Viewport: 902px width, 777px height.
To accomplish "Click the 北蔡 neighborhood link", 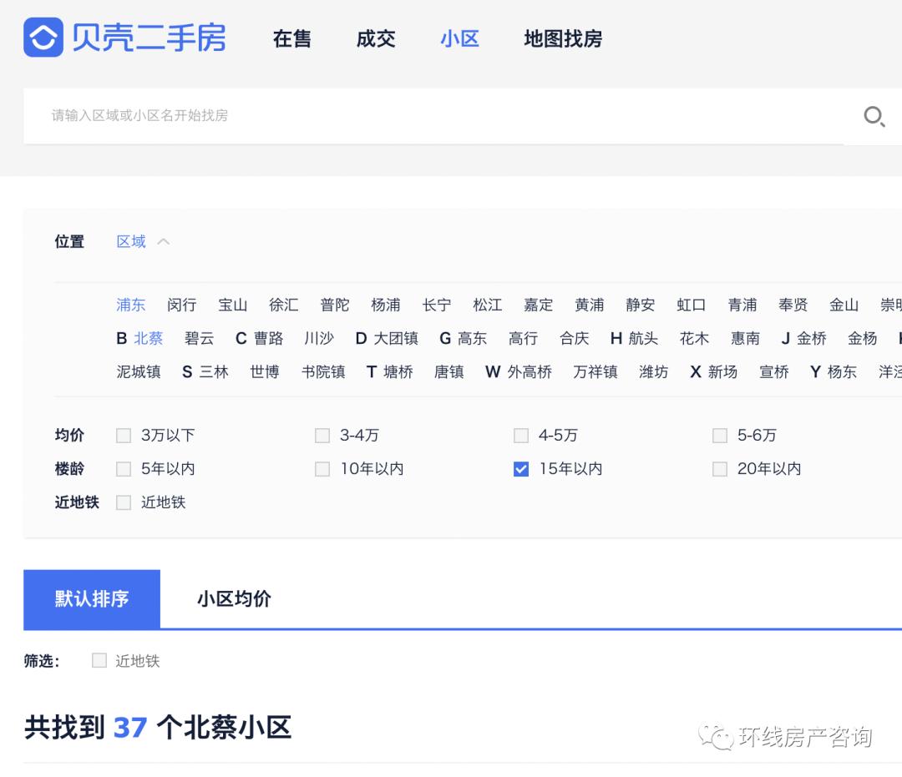I will pyautogui.click(x=147, y=338).
